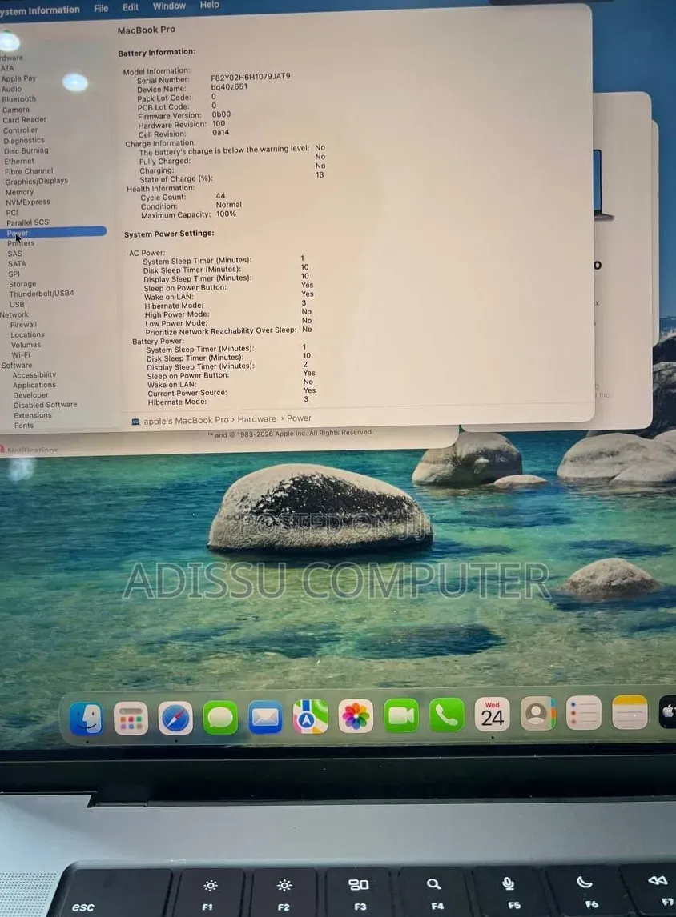Open Calendar showing Wed 24
The width and height of the screenshot is (676, 917).
tap(493, 714)
